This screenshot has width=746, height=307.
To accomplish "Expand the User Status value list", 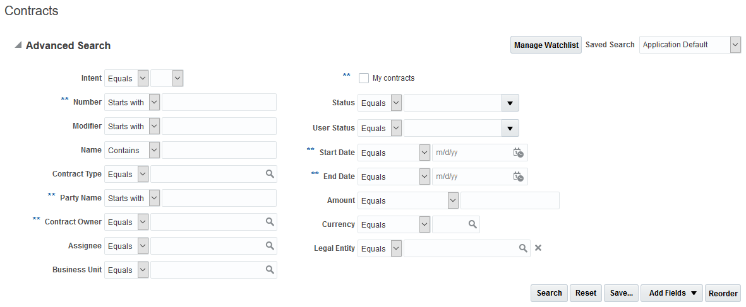I will (510, 128).
